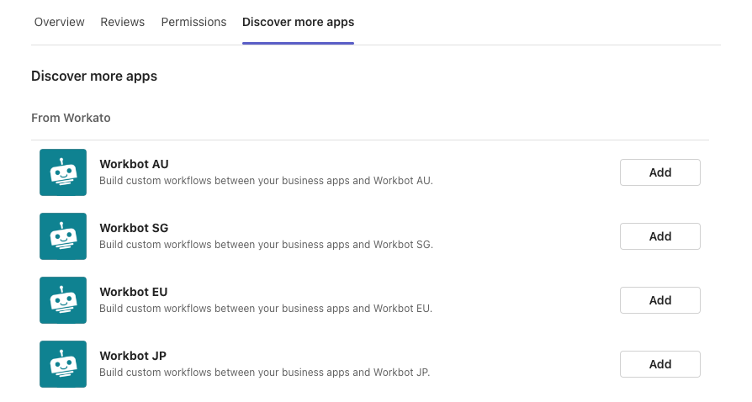Add the Workbot SG app
The width and height of the screenshot is (752, 402).
coord(659,236)
